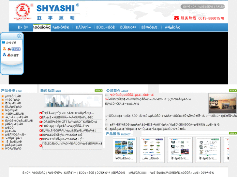Open the '»ì¹âÔ´ÏµÁÐ' product category

point(12,100)
